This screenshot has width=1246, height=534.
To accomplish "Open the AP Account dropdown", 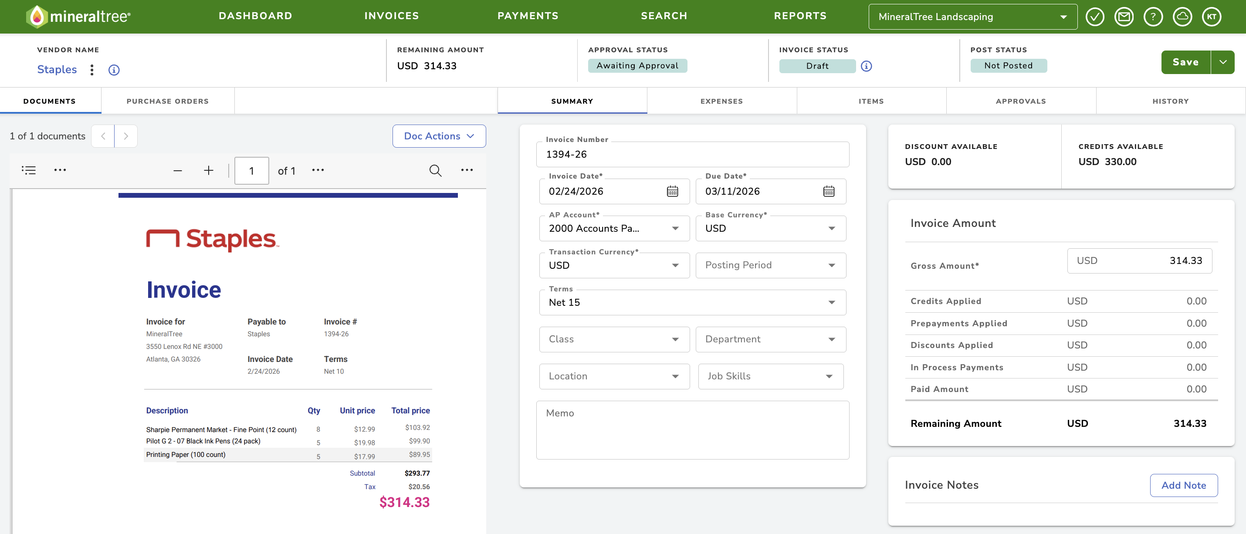I will coord(614,228).
